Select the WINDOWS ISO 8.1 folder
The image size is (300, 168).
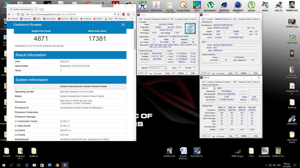[x=292, y=89]
